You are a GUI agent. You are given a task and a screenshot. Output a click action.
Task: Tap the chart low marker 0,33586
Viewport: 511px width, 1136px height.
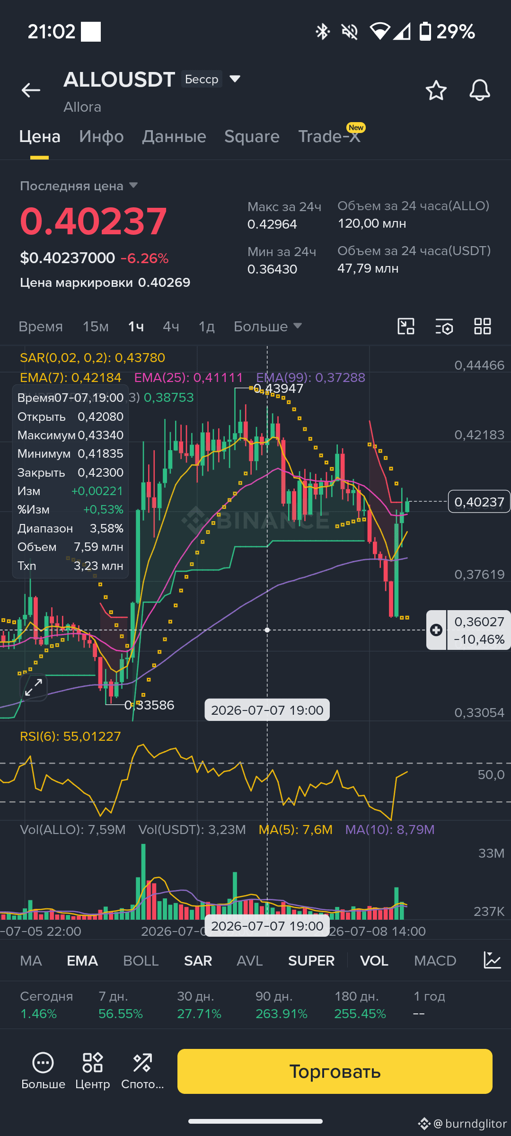tap(149, 705)
